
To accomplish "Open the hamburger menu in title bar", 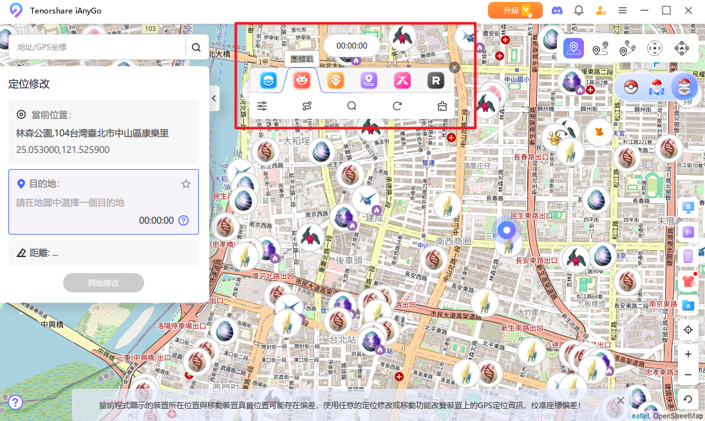I will pos(623,10).
